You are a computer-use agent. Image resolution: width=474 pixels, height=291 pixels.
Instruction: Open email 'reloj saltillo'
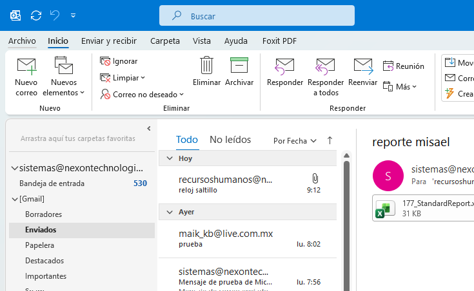pyautogui.click(x=248, y=184)
